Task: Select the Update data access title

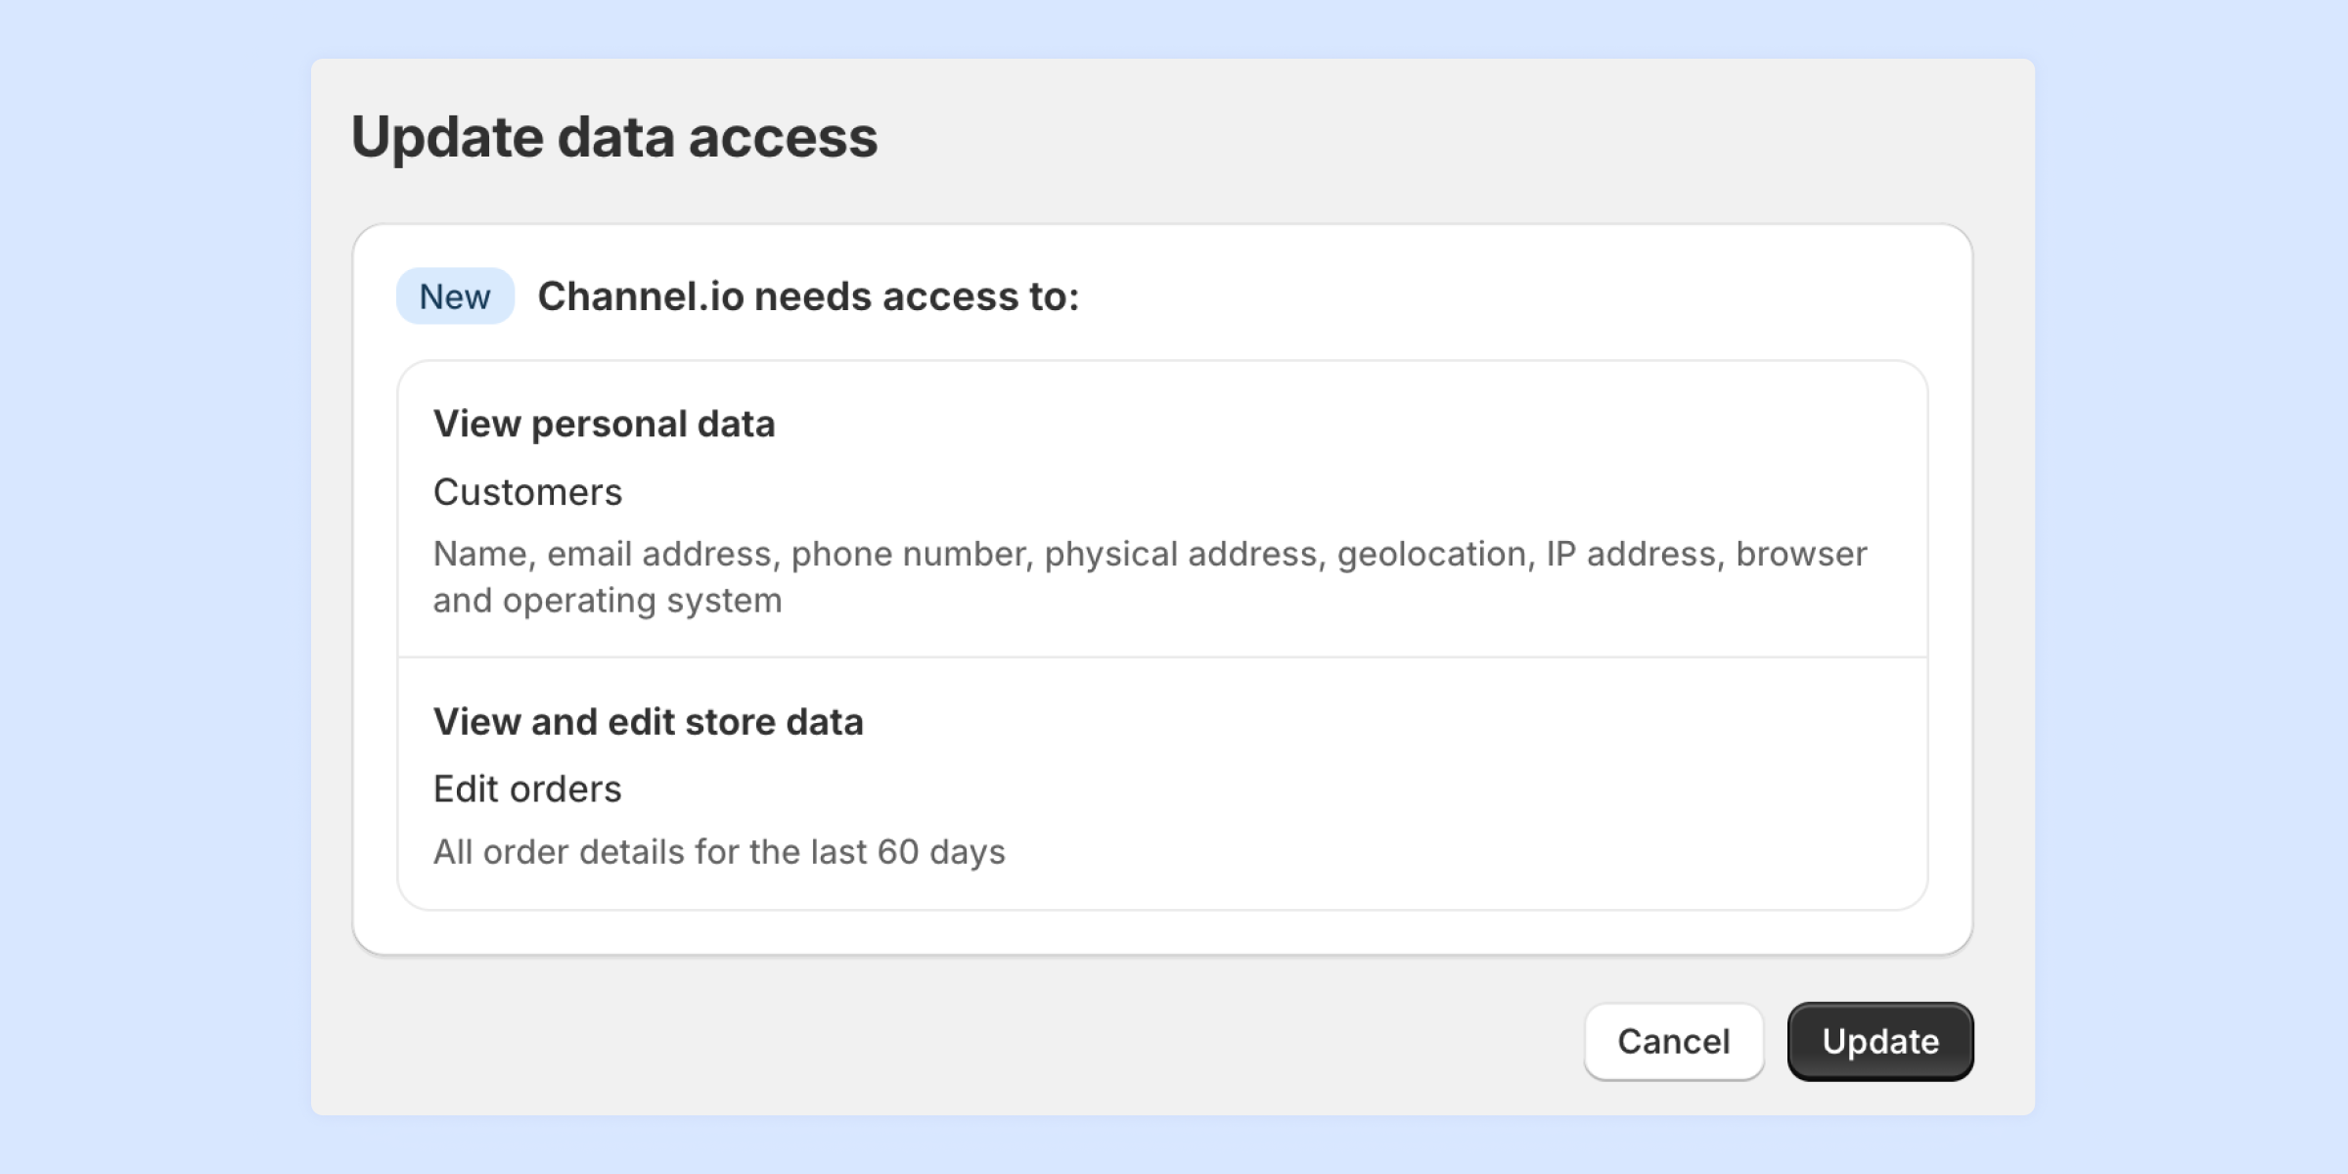Action: 614,137
